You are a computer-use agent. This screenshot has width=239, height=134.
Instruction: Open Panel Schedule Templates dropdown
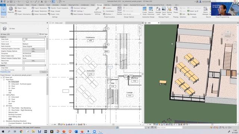point(81,14)
